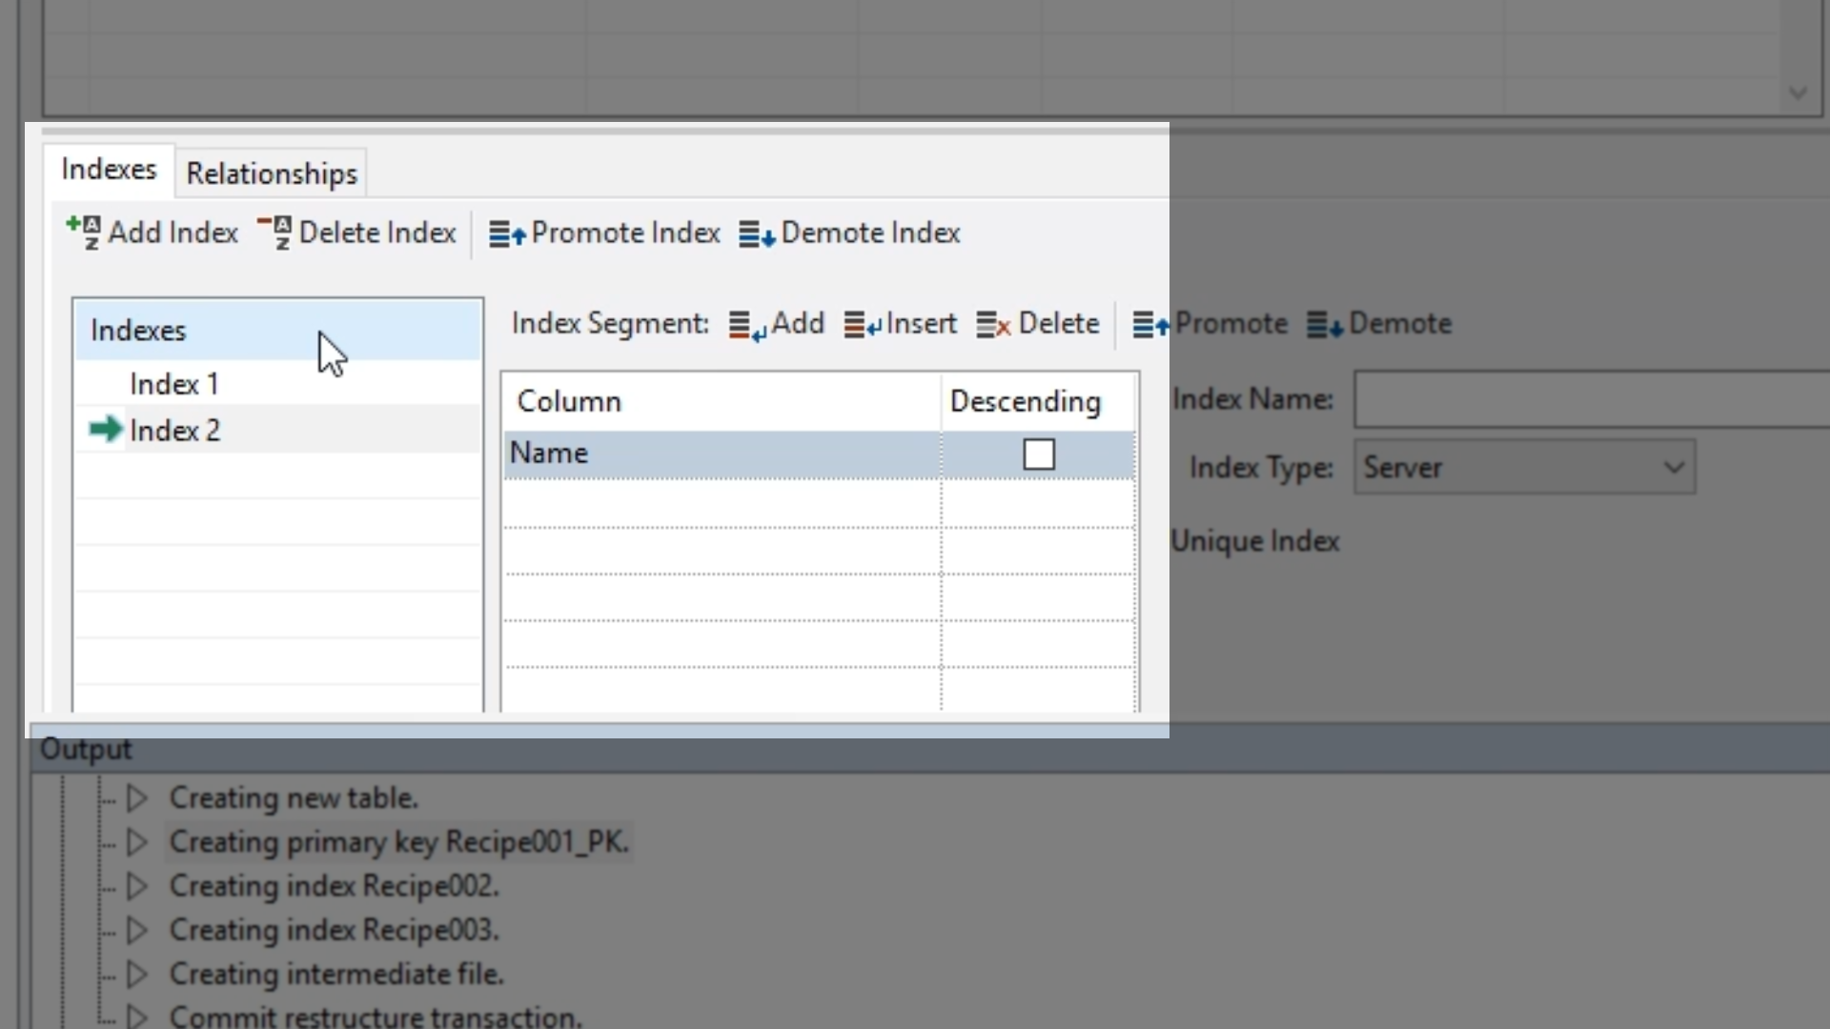Toggle Descending checkbox for Name column
Image resolution: width=1830 pixels, height=1029 pixels.
pyautogui.click(x=1039, y=454)
